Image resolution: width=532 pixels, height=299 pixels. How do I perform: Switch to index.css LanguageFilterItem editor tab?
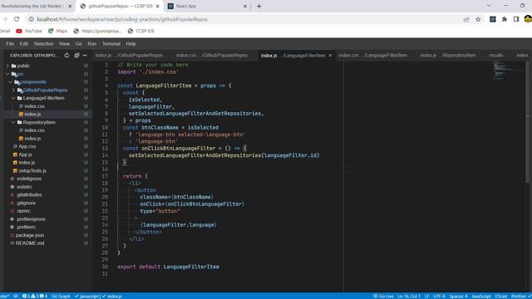point(373,56)
